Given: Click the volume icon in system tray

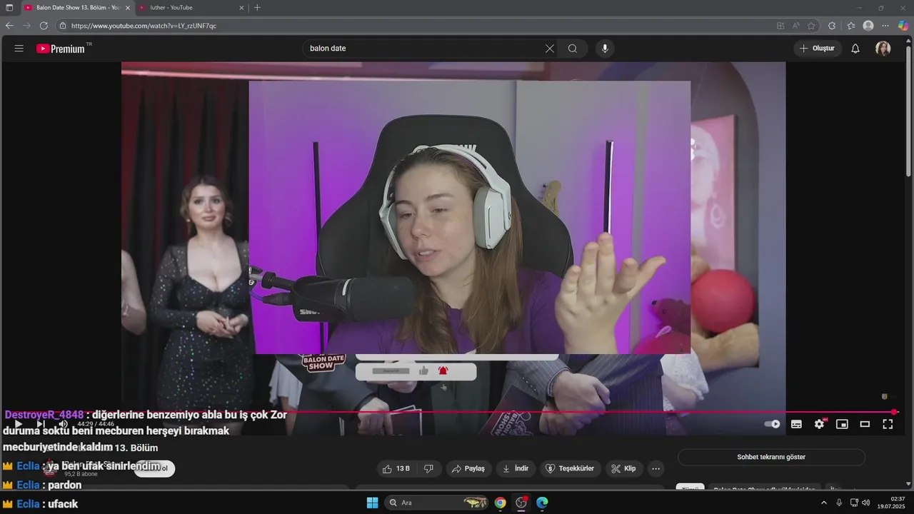Looking at the screenshot, I should (866, 503).
